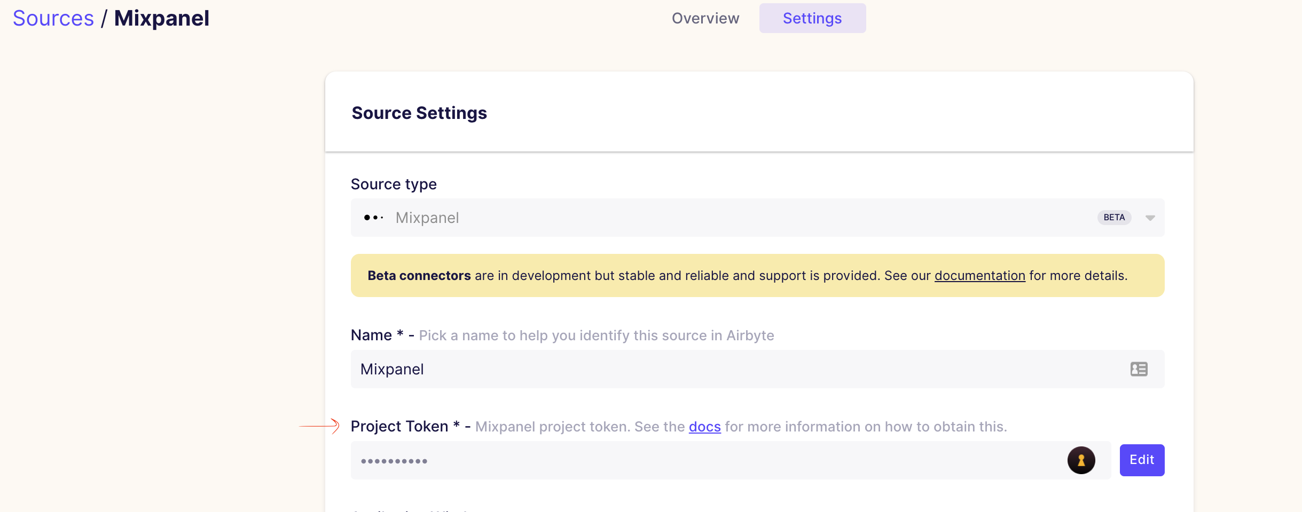Click the Mixpanel page title
Screen dimensions: 1302x512
[162, 19]
